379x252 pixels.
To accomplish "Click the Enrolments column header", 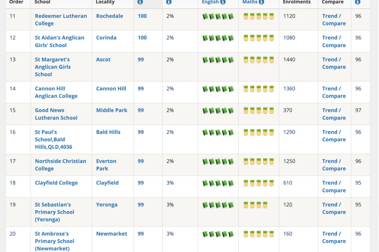I will point(296,2).
